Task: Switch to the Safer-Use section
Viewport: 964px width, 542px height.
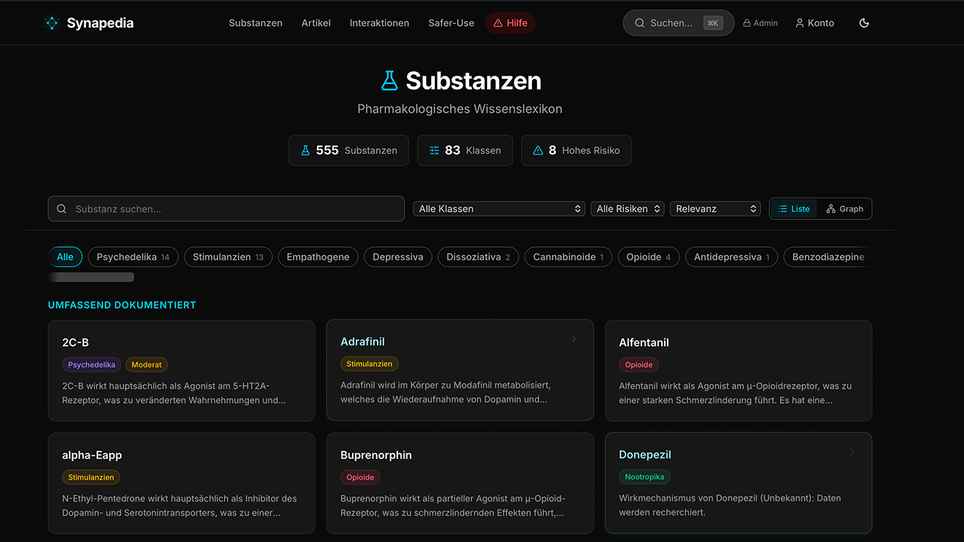Action: 450,23
